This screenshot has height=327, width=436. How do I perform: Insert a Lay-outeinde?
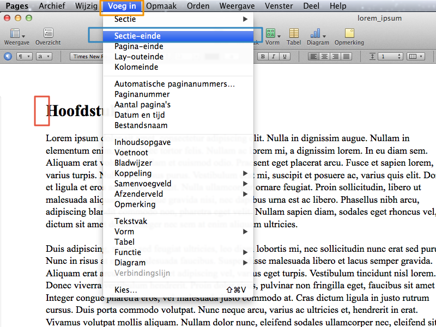178,57
